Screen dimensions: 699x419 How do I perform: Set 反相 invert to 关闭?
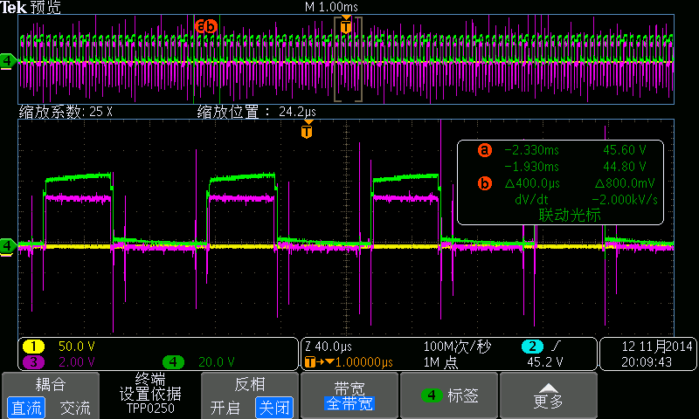coord(274,408)
